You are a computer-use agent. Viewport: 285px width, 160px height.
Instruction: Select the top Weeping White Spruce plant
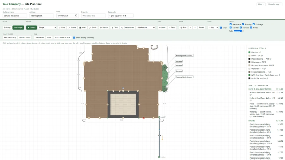pyautogui.click(x=164, y=67)
